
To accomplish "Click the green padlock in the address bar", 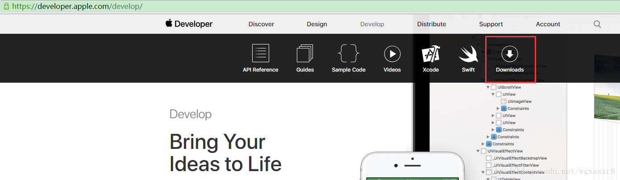I will point(7,6).
